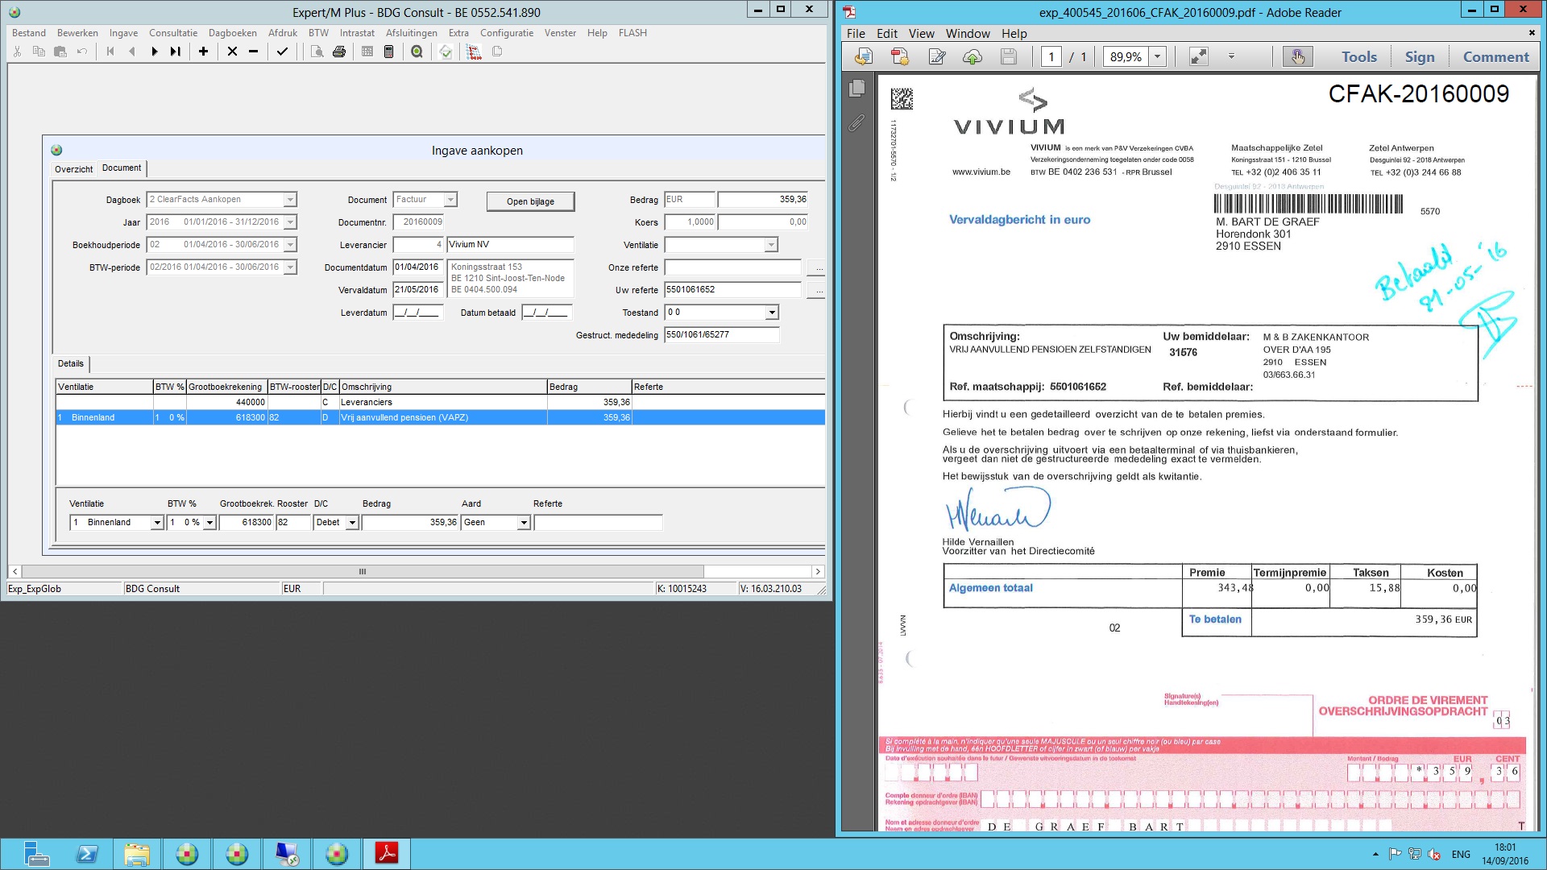Select the Leveranciers row in details grid
The width and height of the screenshot is (1547, 870).
coord(440,402)
